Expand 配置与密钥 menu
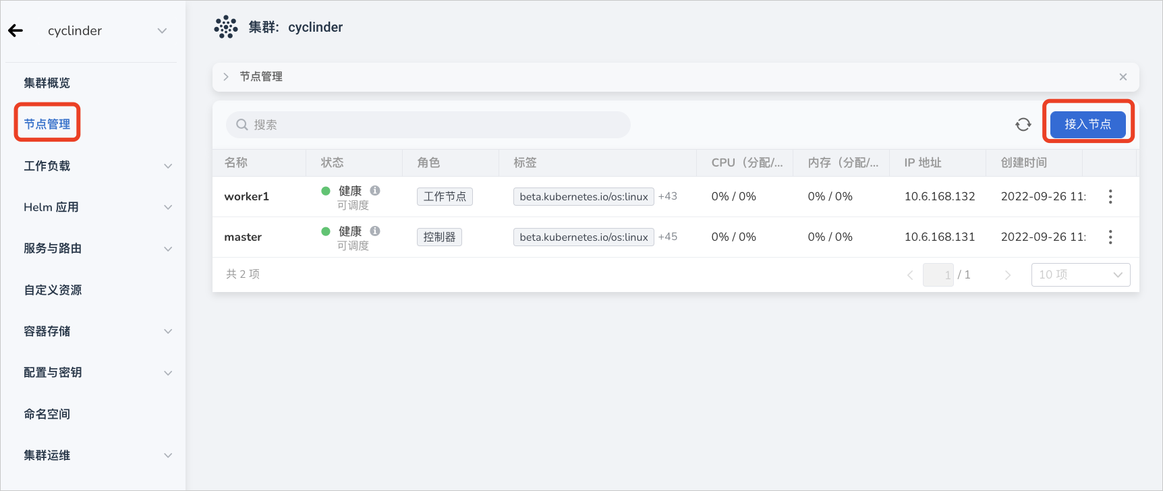Image resolution: width=1163 pixels, height=491 pixels. click(168, 373)
